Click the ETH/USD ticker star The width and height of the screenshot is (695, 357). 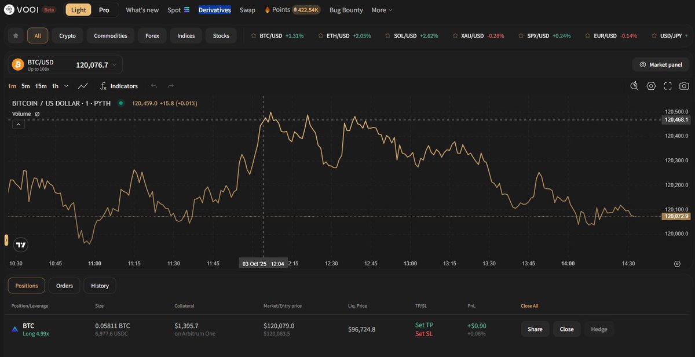pyautogui.click(x=320, y=35)
